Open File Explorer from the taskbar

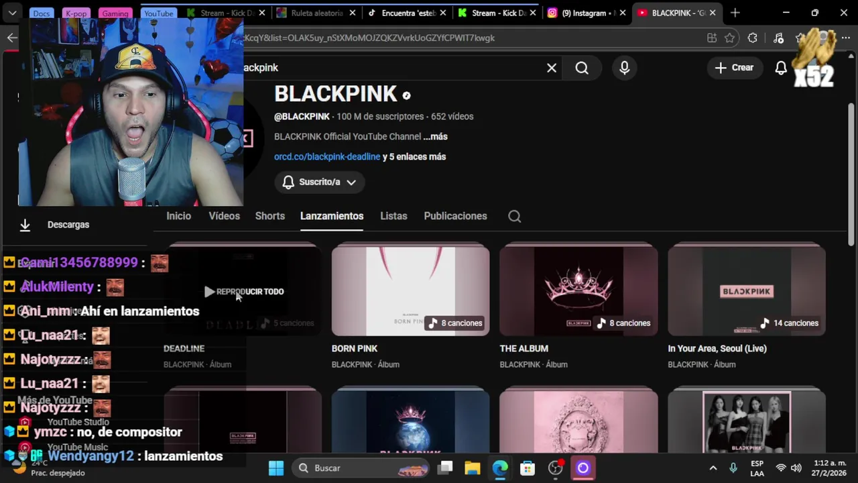(x=473, y=468)
